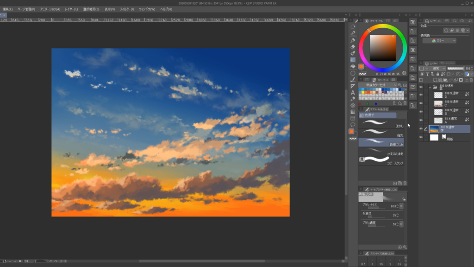Select the Balloon speech bubble tool
The image size is (474, 267).
[x=353, y=125]
